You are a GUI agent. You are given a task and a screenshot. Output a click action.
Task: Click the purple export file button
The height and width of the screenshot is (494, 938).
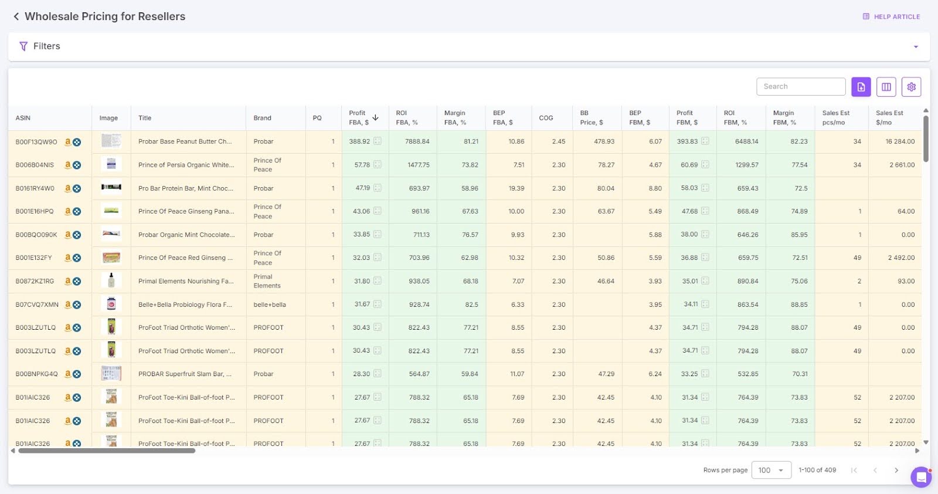pyautogui.click(x=861, y=87)
